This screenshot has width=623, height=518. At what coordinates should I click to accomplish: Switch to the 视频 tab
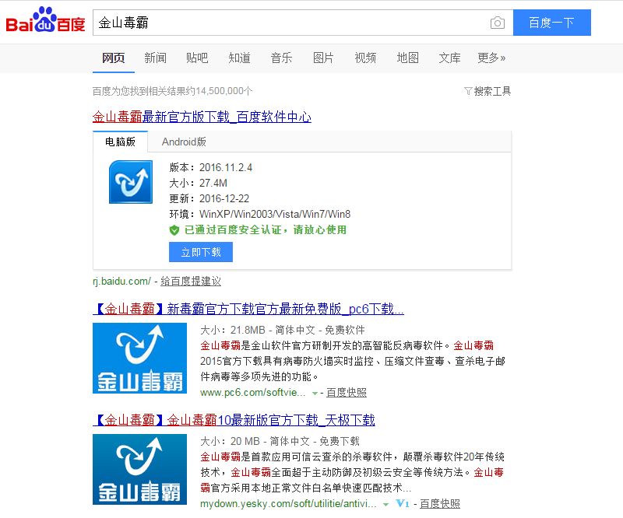click(365, 58)
